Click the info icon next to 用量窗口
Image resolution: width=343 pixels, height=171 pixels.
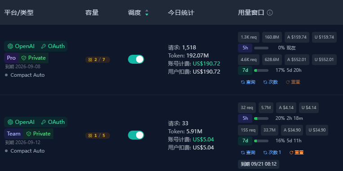270,13
